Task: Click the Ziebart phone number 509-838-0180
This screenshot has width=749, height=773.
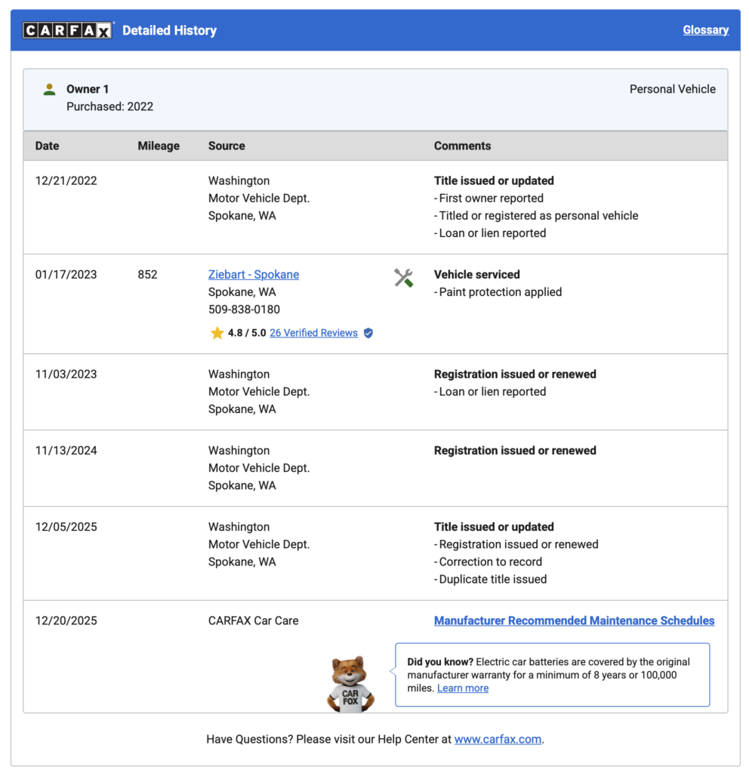Action: click(x=244, y=310)
